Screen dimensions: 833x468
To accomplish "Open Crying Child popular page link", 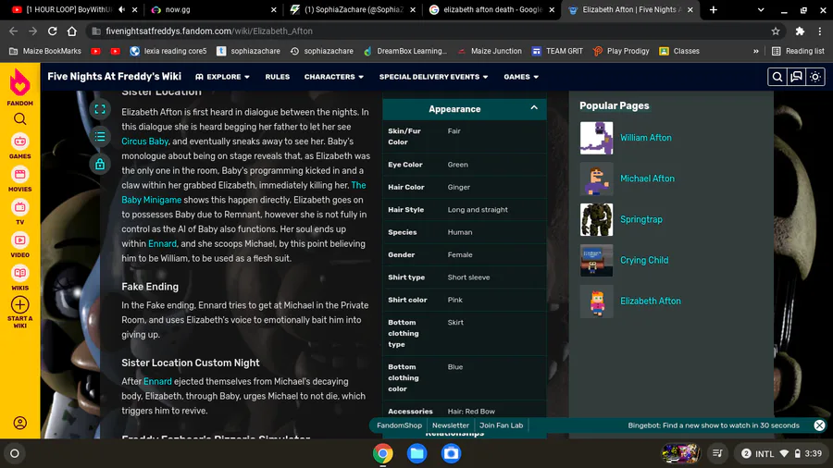I will [x=644, y=261].
